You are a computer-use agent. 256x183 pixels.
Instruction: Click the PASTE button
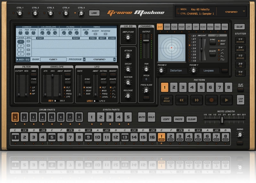(179, 119)
